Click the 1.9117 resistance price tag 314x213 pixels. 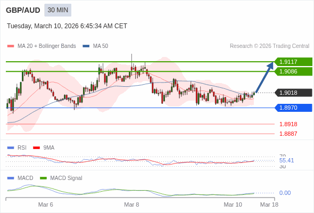[x=293, y=62]
